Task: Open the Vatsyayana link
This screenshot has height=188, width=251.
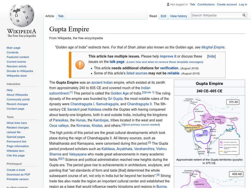Action: 77,154
